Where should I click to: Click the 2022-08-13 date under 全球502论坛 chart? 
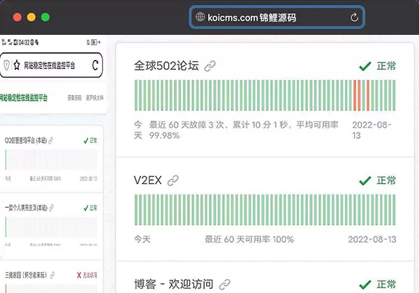(372, 130)
